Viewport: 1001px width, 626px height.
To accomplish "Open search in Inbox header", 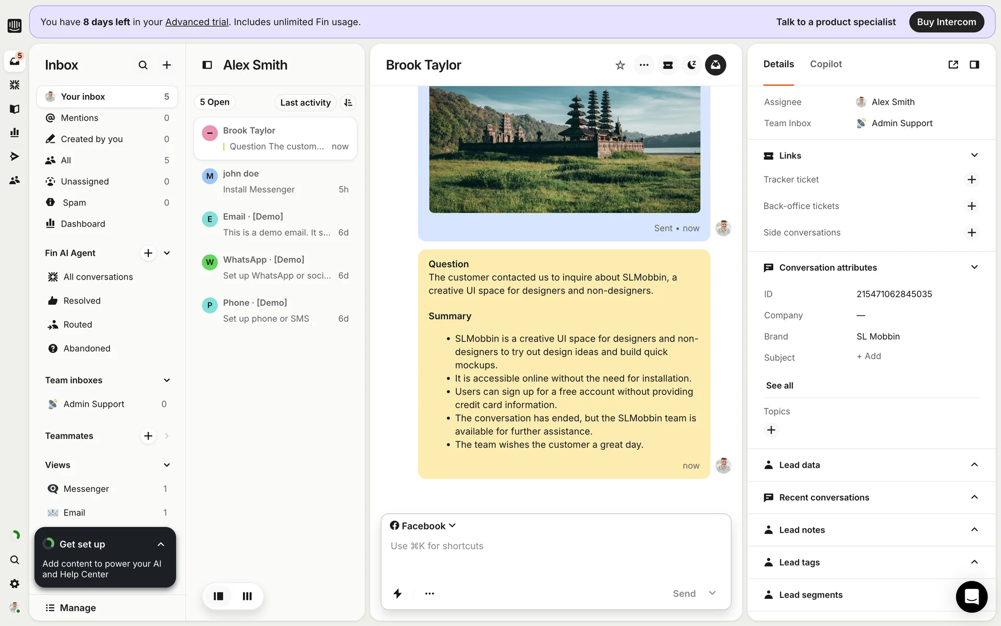I will pyautogui.click(x=143, y=65).
